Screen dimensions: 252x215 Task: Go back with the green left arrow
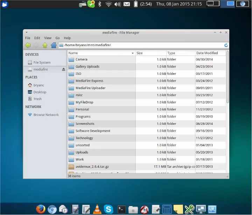28,45
